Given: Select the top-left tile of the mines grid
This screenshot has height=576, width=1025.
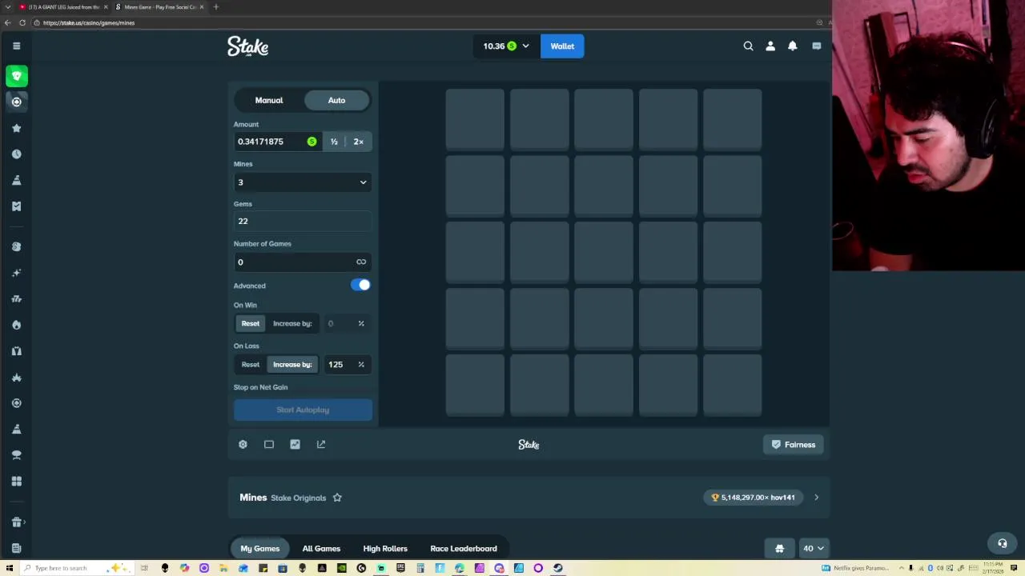Looking at the screenshot, I should (475, 119).
